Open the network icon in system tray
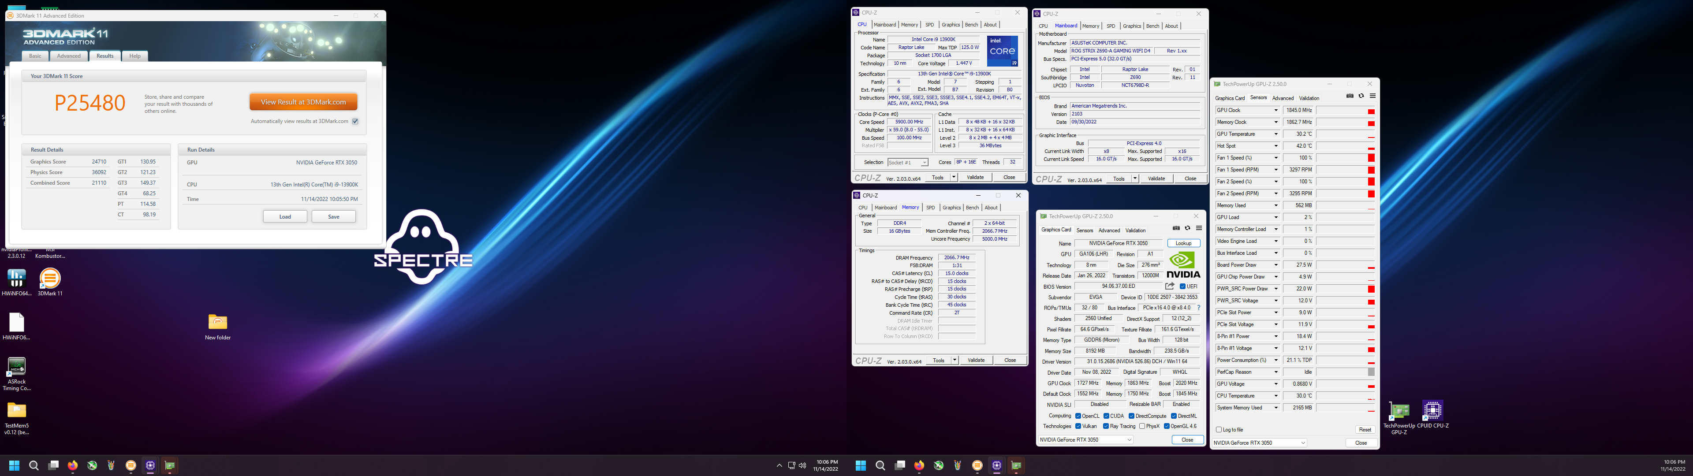The height and width of the screenshot is (476, 1693). (791, 465)
